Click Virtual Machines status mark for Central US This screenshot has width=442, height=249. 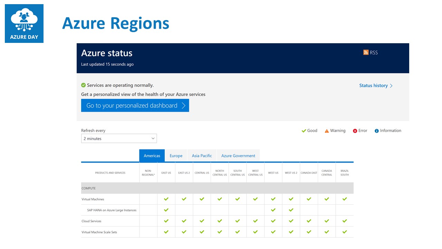(x=202, y=199)
